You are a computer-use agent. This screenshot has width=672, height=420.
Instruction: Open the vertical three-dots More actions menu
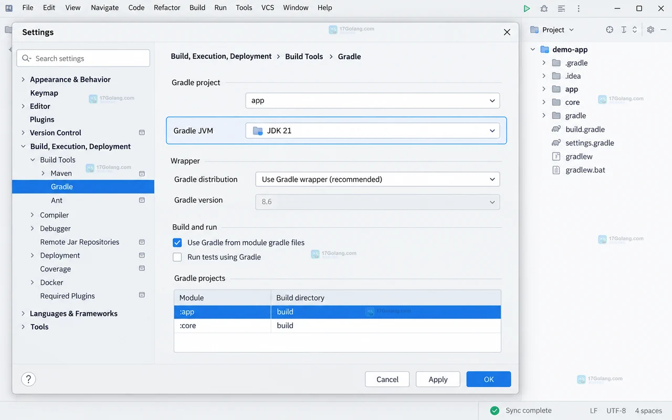point(579,8)
